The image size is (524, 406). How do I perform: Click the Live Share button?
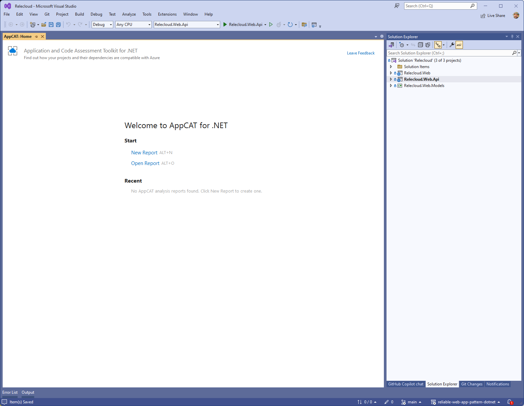pyautogui.click(x=493, y=16)
